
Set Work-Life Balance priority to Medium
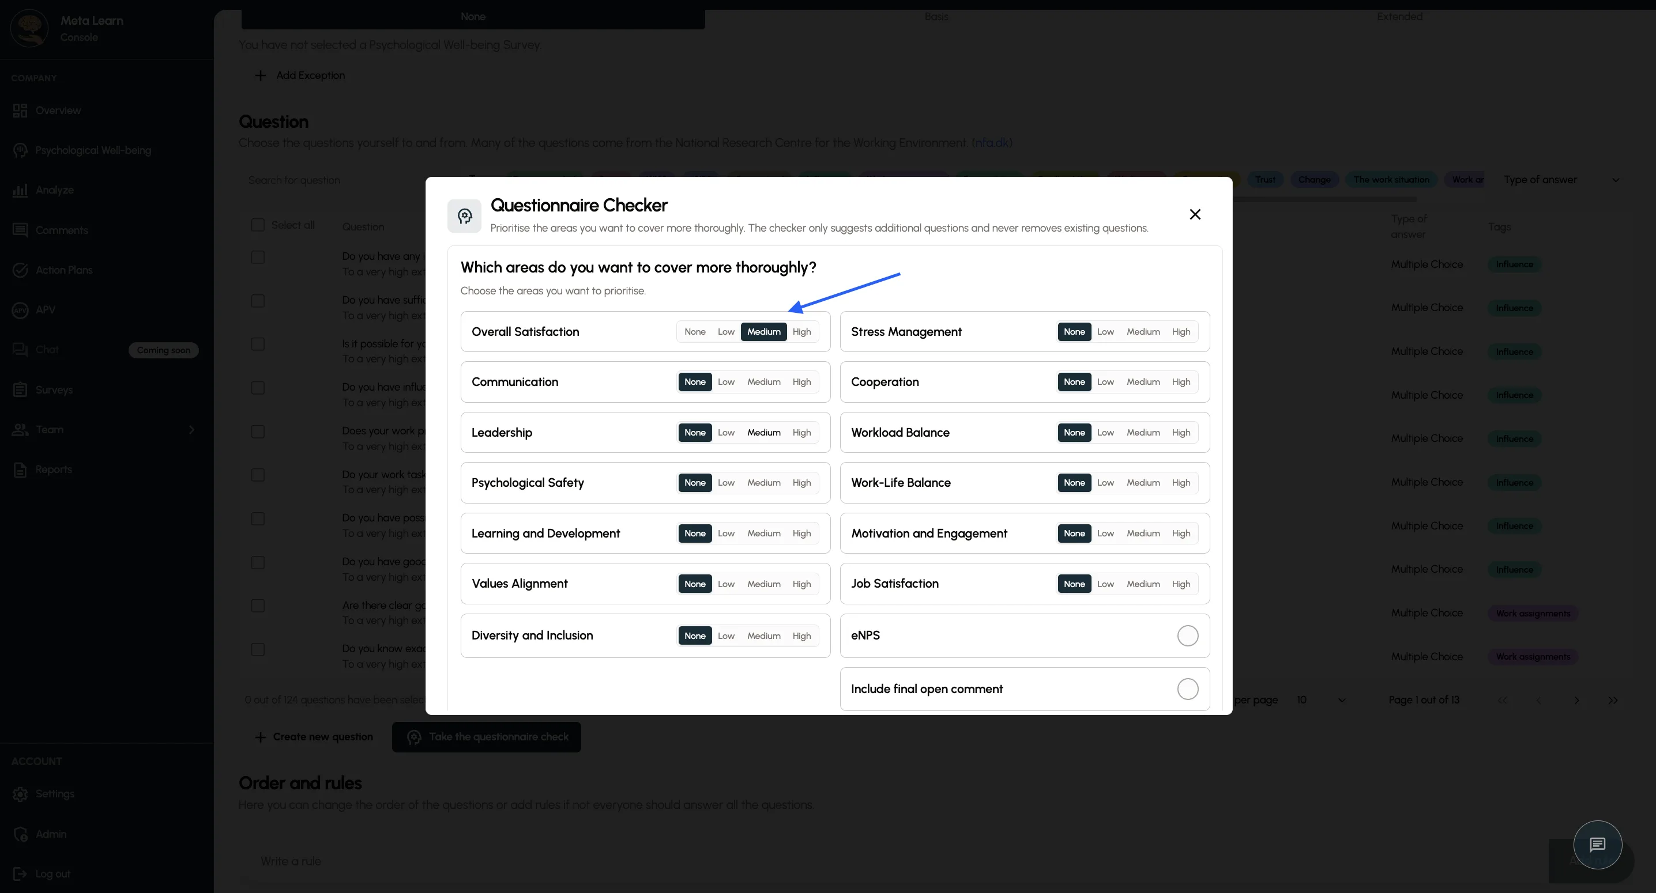click(1143, 483)
